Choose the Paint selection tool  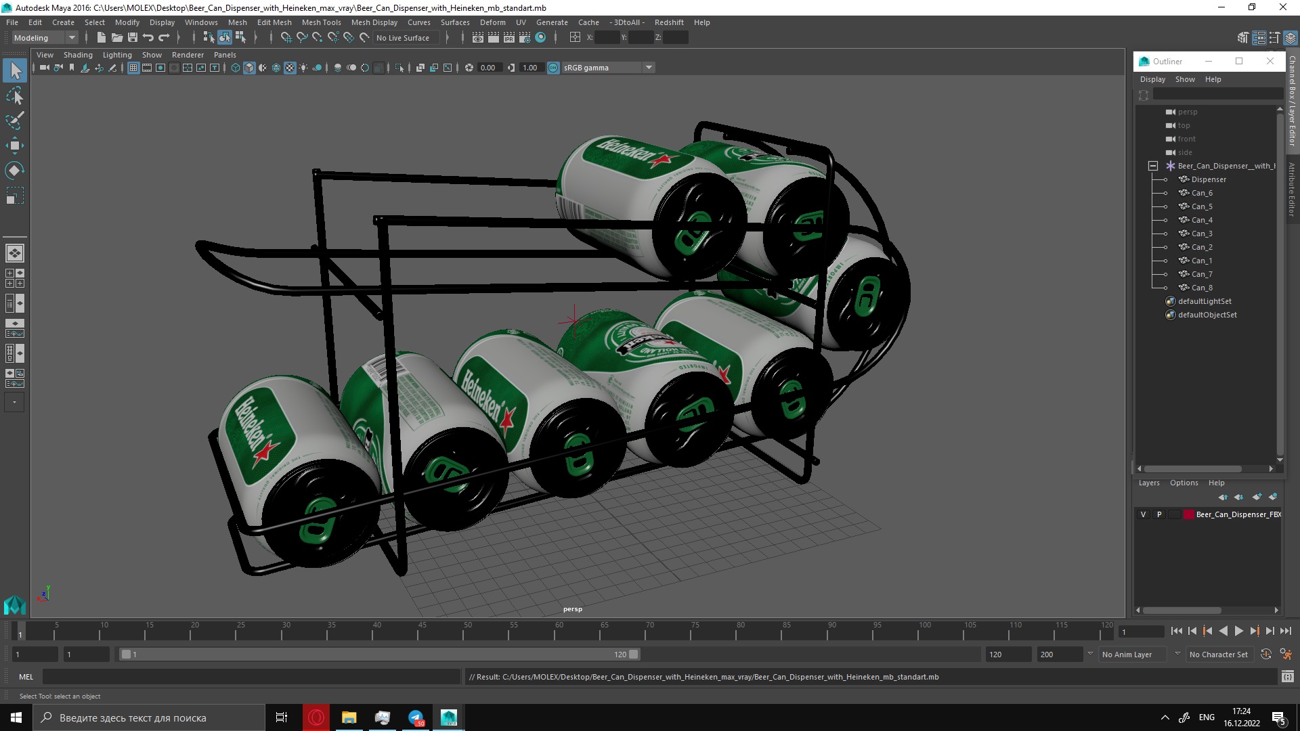15,120
